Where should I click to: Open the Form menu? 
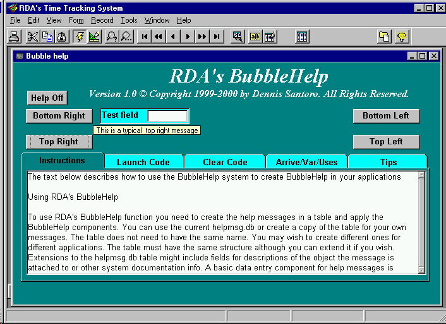pos(76,20)
